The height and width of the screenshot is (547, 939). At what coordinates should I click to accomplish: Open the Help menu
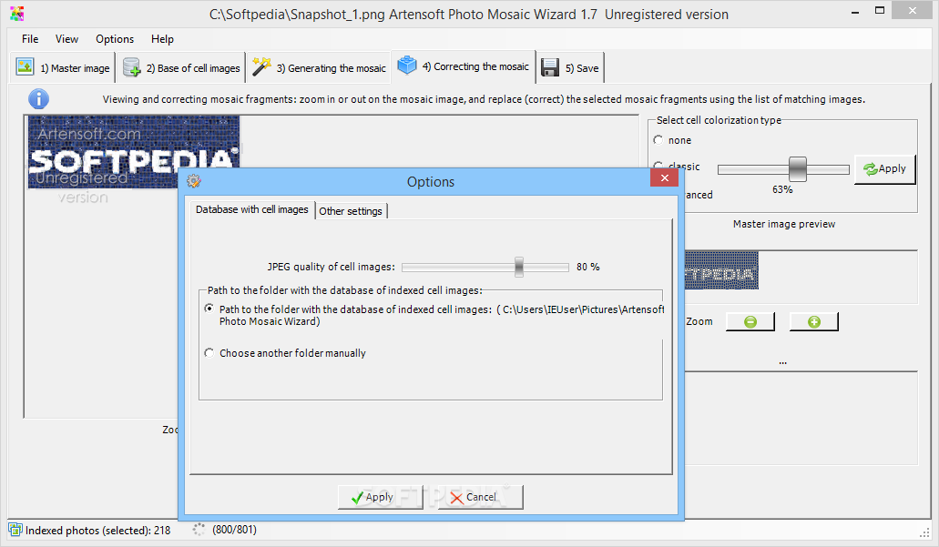(x=162, y=39)
